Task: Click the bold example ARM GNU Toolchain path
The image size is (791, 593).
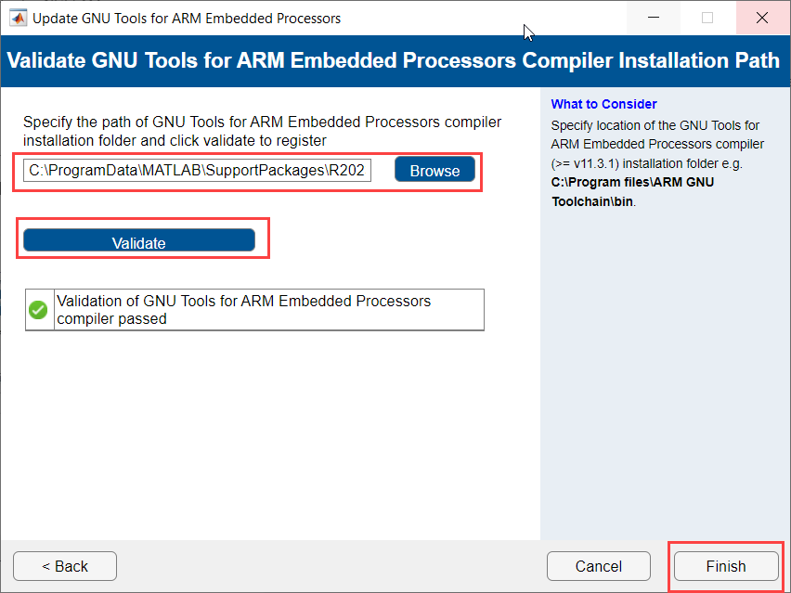Action: click(632, 191)
